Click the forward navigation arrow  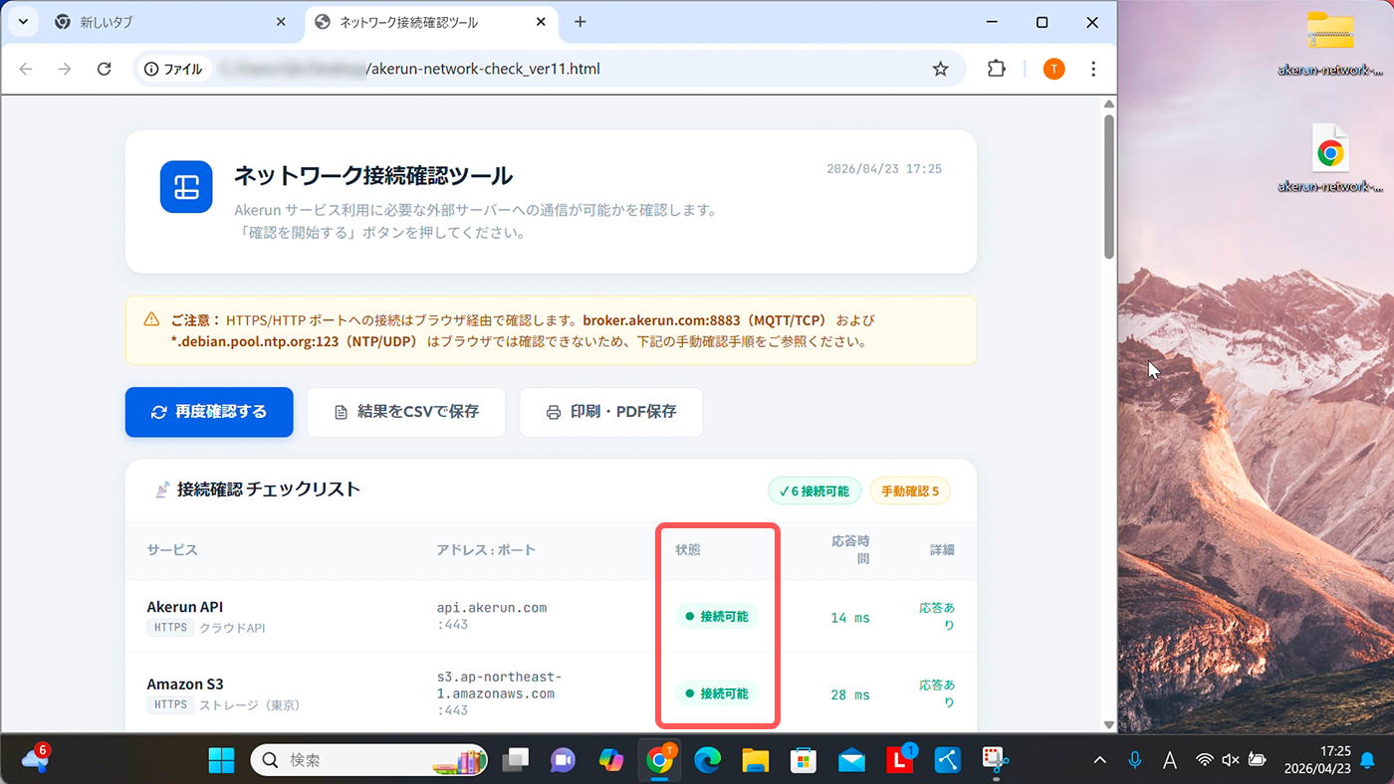pyautogui.click(x=65, y=69)
